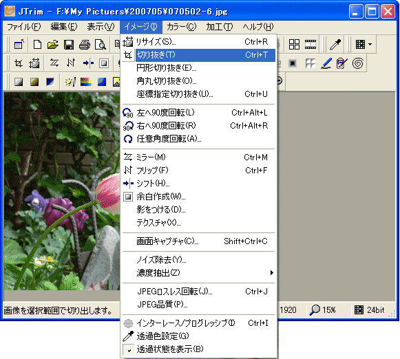Select the eyedropper tool in the toolbar
Screen dimensions: 400x359
click(x=335, y=45)
